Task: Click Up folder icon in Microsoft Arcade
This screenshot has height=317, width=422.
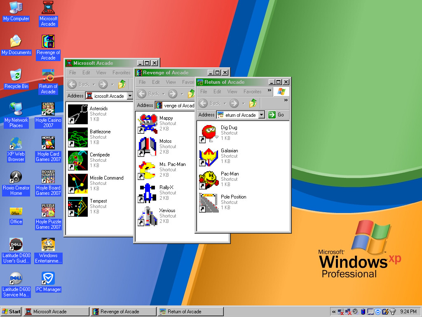Action: [122, 84]
